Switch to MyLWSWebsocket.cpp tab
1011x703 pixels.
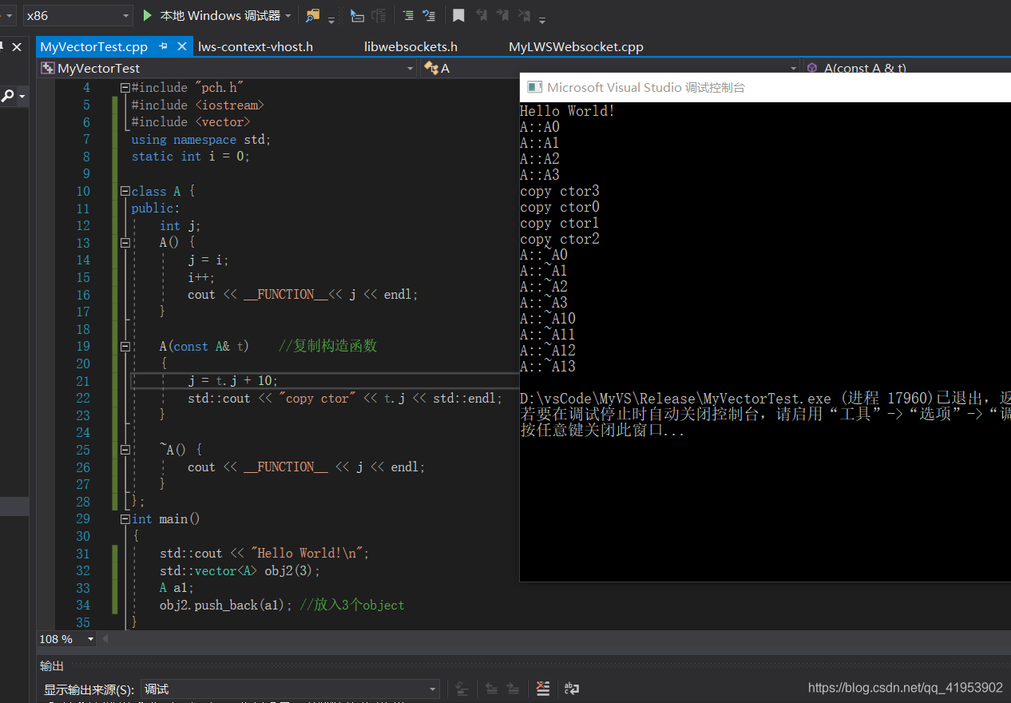576,46
